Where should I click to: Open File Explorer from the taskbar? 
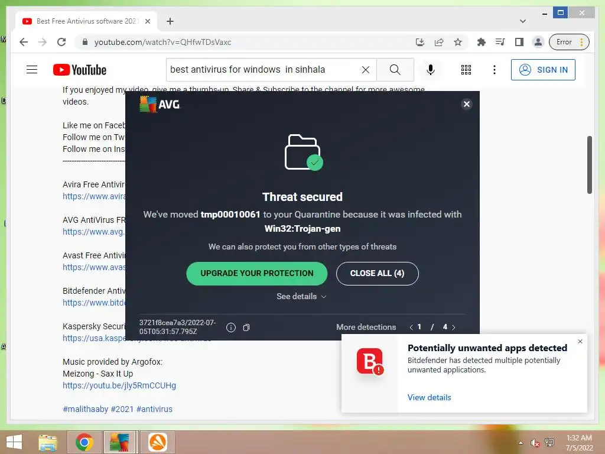tap(48, 442)
